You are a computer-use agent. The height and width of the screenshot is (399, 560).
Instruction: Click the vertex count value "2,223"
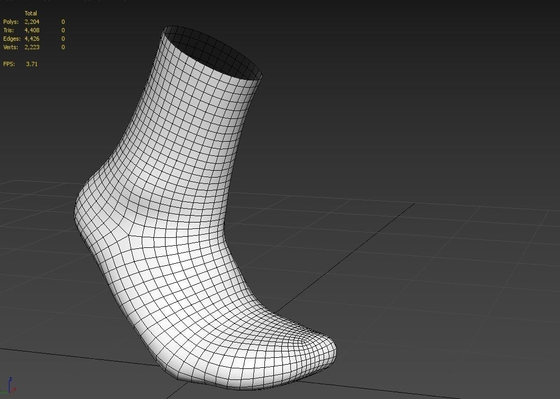[x=32, y=47]
